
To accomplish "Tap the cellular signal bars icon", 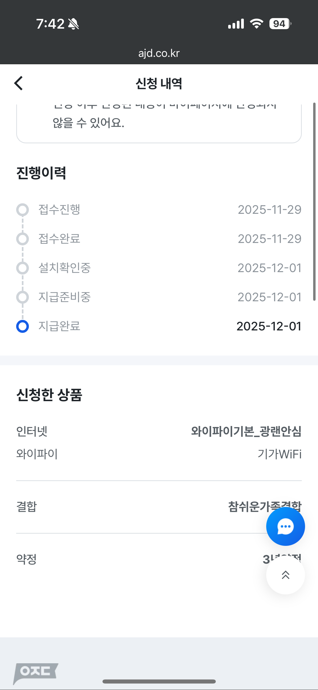I will click(x=236, y=24).
